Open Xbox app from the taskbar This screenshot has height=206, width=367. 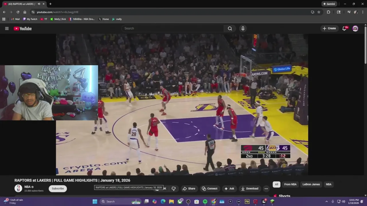pos(180,201)
